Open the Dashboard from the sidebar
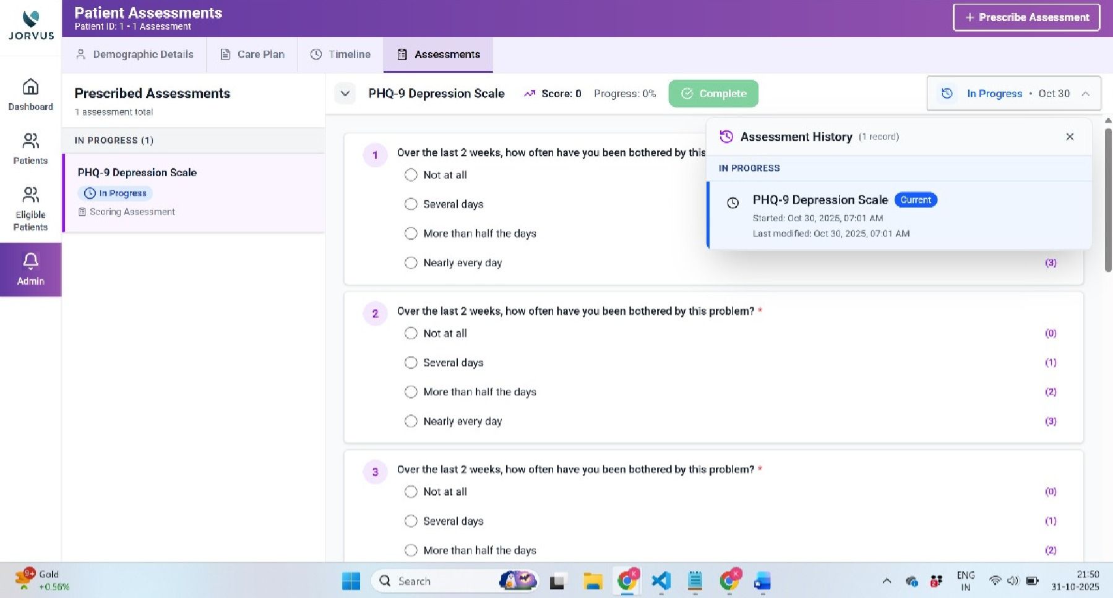Viewport: 1113px width, 598px height. point(30,94)
